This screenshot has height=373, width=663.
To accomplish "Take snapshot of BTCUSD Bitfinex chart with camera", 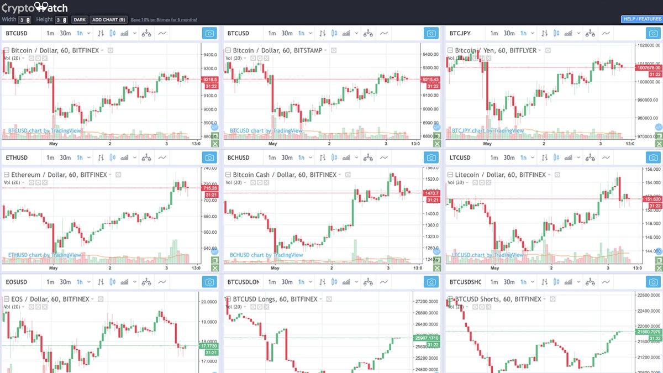I will (x=210, y=34).
